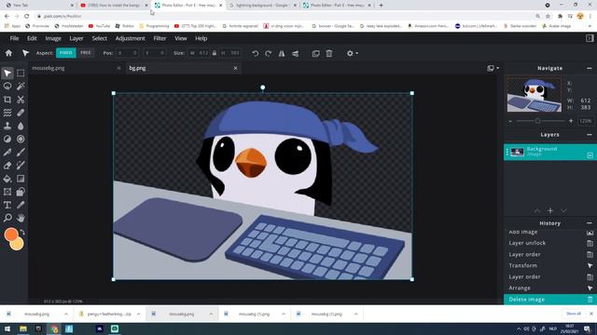Select the Lasso selection tool

tap(7, 87)
